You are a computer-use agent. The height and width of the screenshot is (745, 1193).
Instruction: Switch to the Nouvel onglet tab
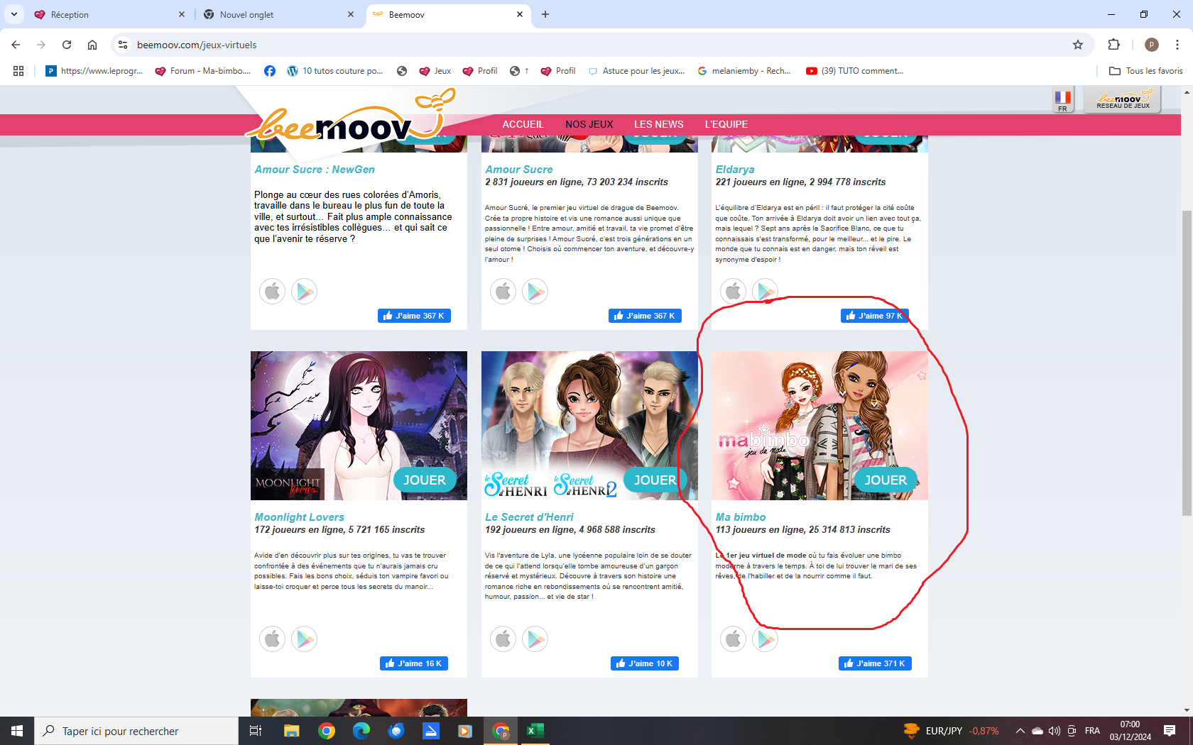click(x=279, y=14)
